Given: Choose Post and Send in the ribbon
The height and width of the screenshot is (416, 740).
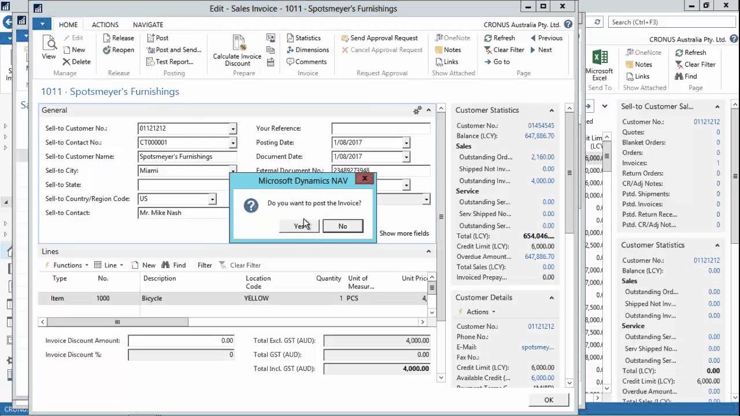Looking at the screenshot, I should [173, 50].
